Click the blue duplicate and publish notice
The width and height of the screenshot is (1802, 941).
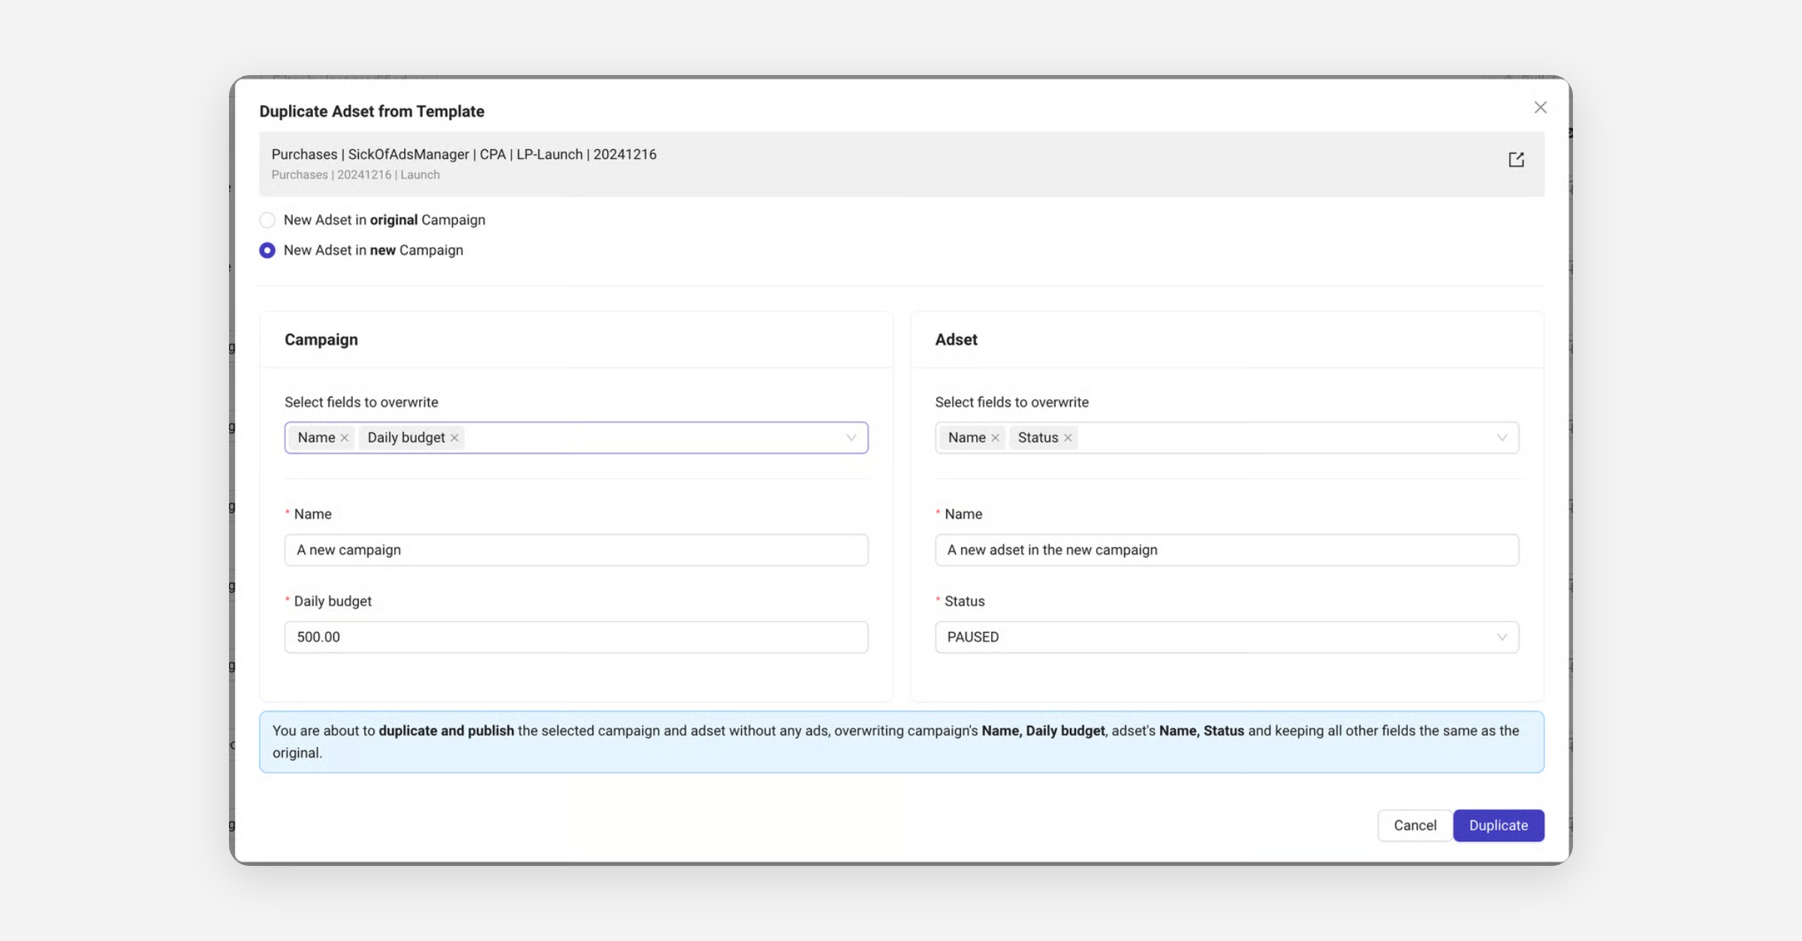click(x=901, y=741)
